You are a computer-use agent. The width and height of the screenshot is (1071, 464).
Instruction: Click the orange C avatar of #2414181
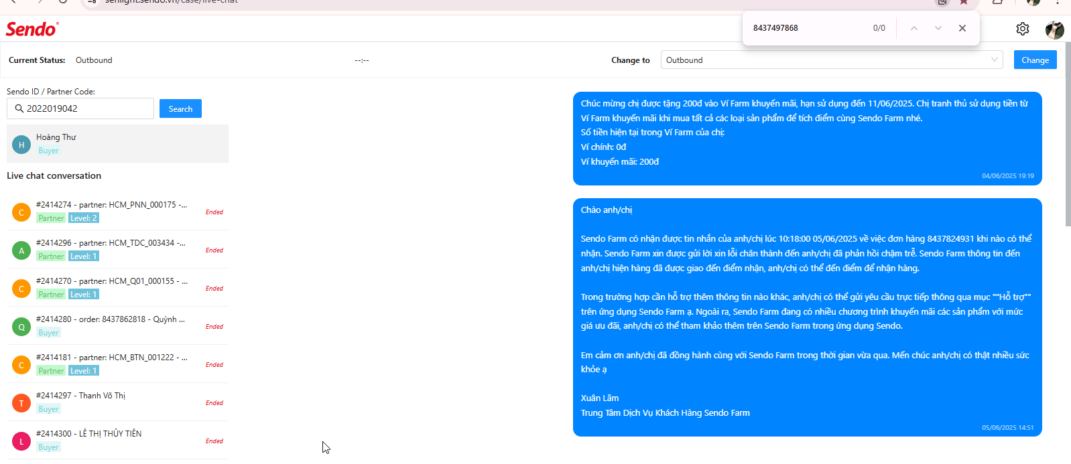21,365
